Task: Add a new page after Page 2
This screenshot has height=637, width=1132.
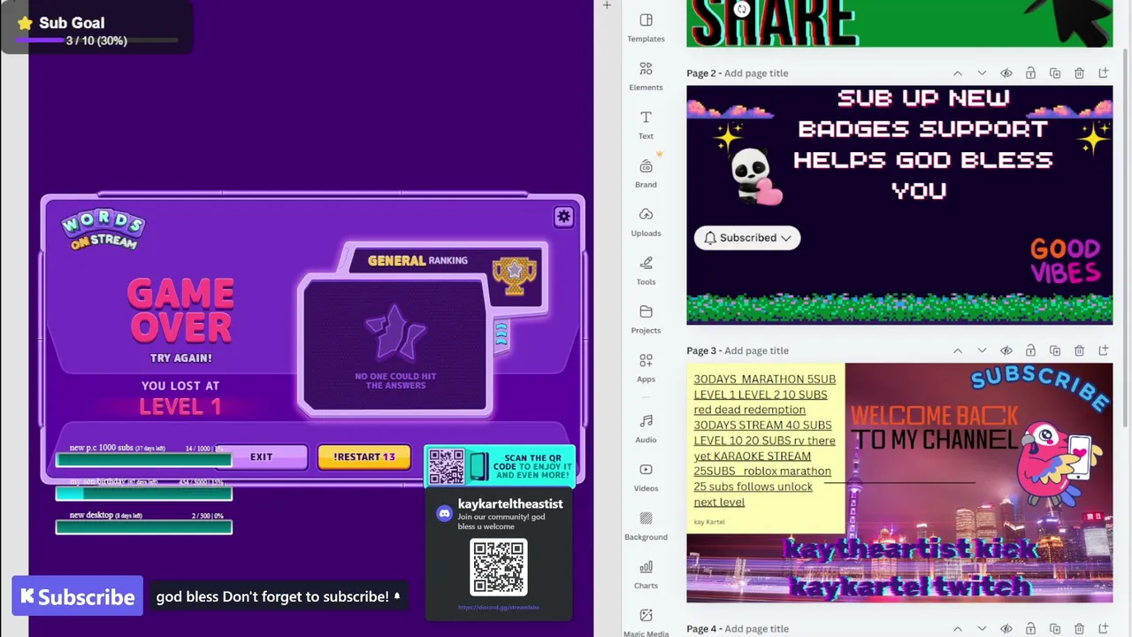Action: point(1104,73)
